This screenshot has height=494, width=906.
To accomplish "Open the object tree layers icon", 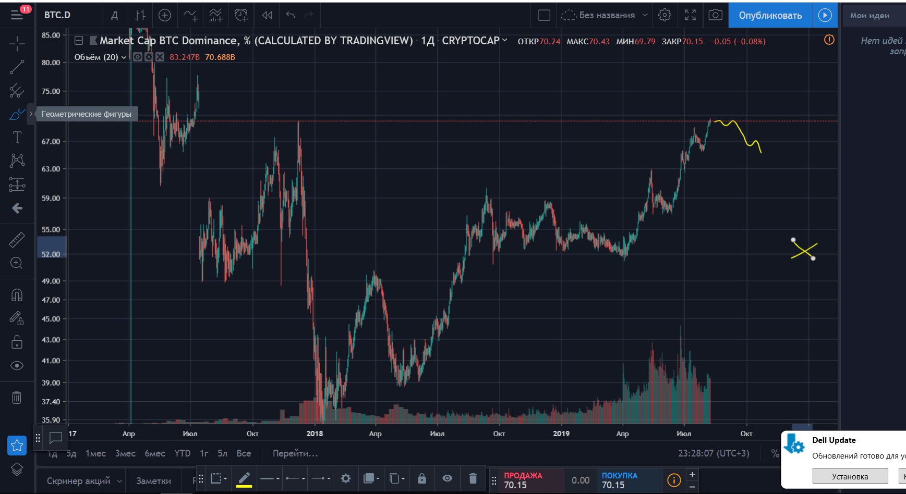I will [x=17, y=469].
